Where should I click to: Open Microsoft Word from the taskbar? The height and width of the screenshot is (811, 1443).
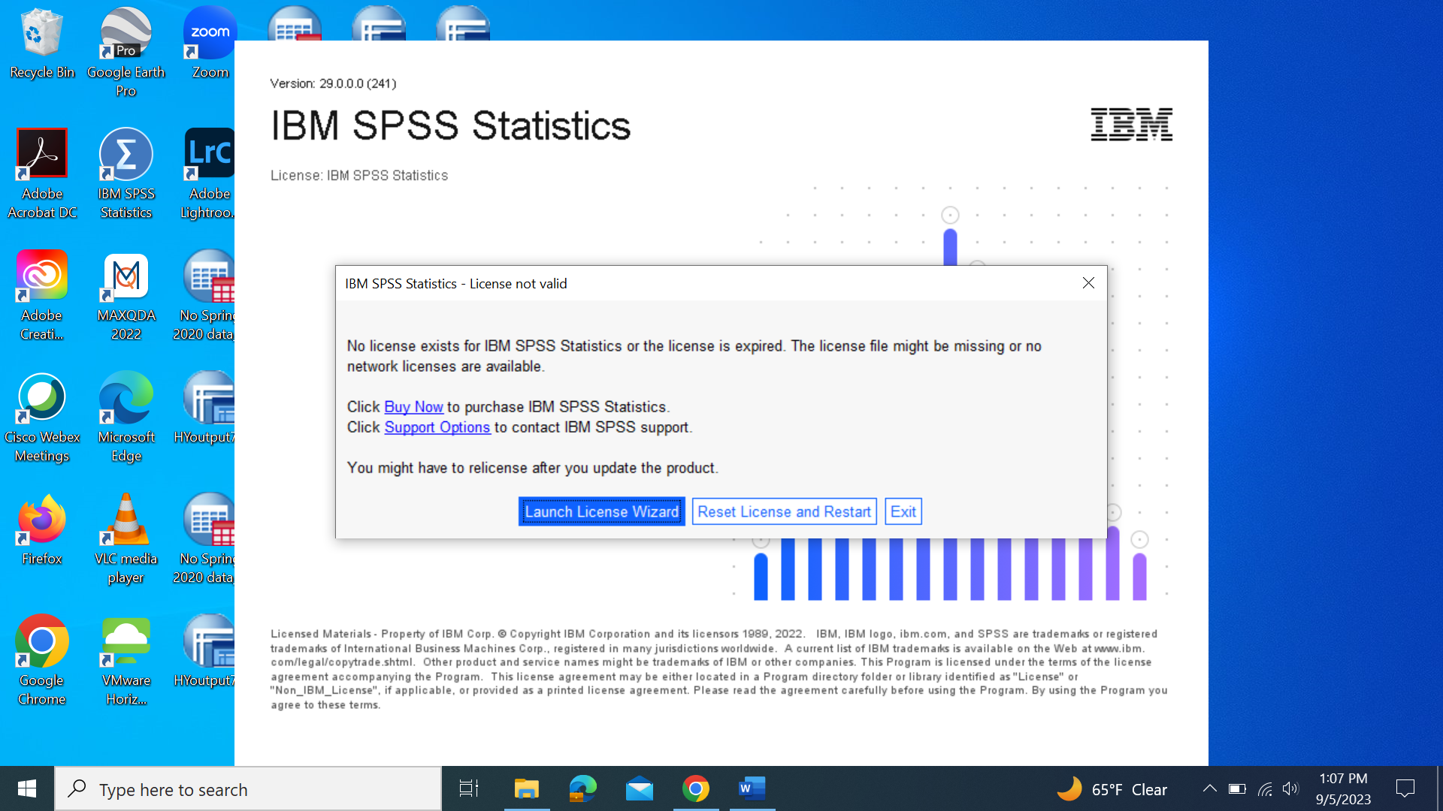point(752,788)
